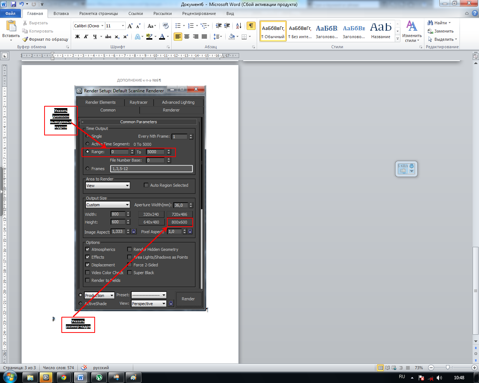479x383 pixels.
Task: Click the proofing errors icon in status bar
Action: click(x=84, y=368)
